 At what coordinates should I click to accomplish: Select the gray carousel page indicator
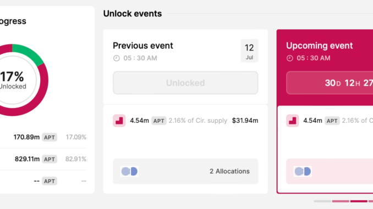tap(322, 201)
